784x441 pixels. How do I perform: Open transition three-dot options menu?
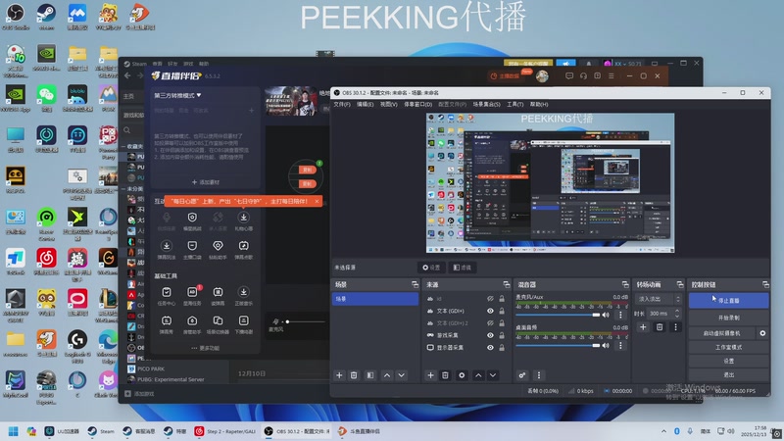(675, 327)
